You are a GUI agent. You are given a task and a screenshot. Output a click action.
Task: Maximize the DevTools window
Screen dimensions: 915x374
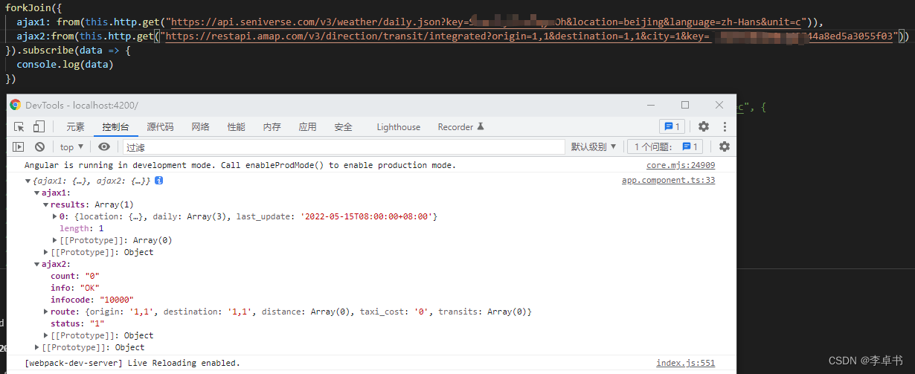pyautogui.click(x=685, y=106)
